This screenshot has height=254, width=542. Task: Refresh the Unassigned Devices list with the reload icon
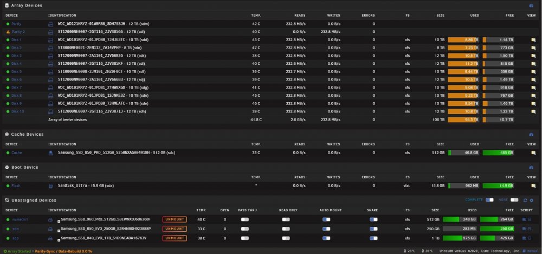pyautogui.click(x=525, y=200)
